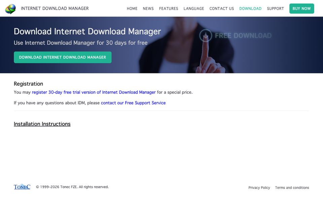Open the Home menu item
Image resolution: width=323 pixels, height=202 pixels.
point(132,9)
